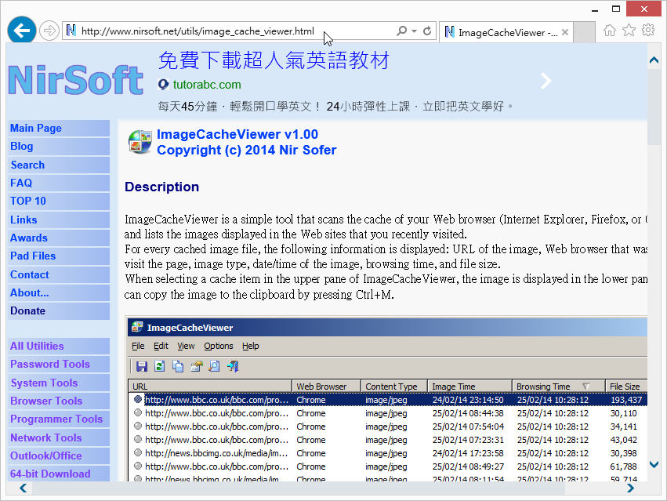Open 64-bit Download category link

coord(59,474)
